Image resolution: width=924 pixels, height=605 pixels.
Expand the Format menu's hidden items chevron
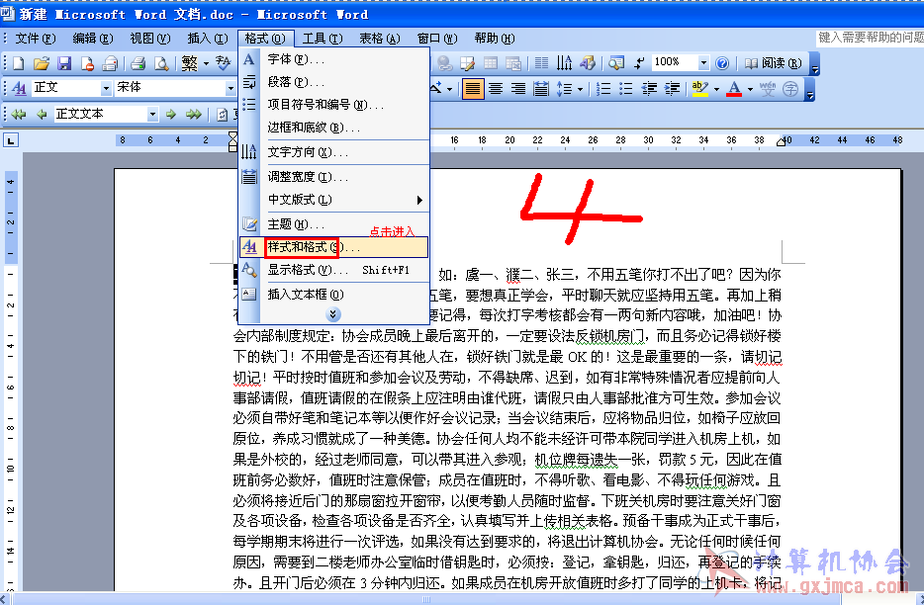(333, 314)
